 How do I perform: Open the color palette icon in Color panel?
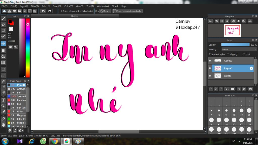pos(11,47)
